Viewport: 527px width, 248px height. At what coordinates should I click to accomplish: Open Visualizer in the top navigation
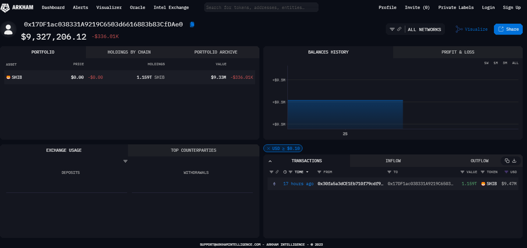pos(109,7)
